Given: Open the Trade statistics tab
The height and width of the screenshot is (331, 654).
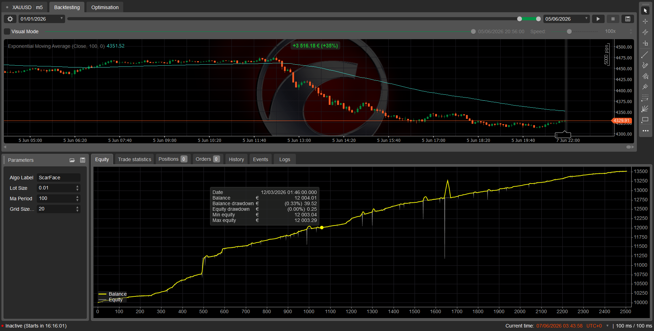Looking at the screenshot, I should [x=134, y=159].
